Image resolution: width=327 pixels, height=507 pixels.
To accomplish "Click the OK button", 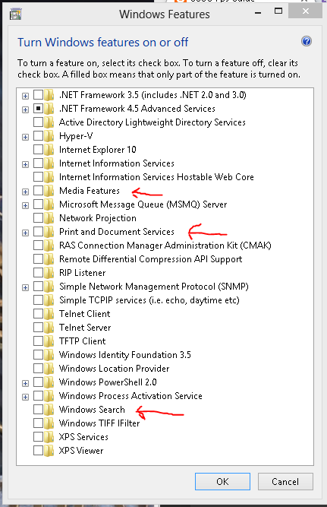I will 222,481.
